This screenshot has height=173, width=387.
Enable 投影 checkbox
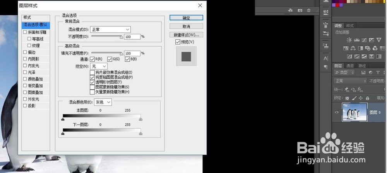point(25,106)
